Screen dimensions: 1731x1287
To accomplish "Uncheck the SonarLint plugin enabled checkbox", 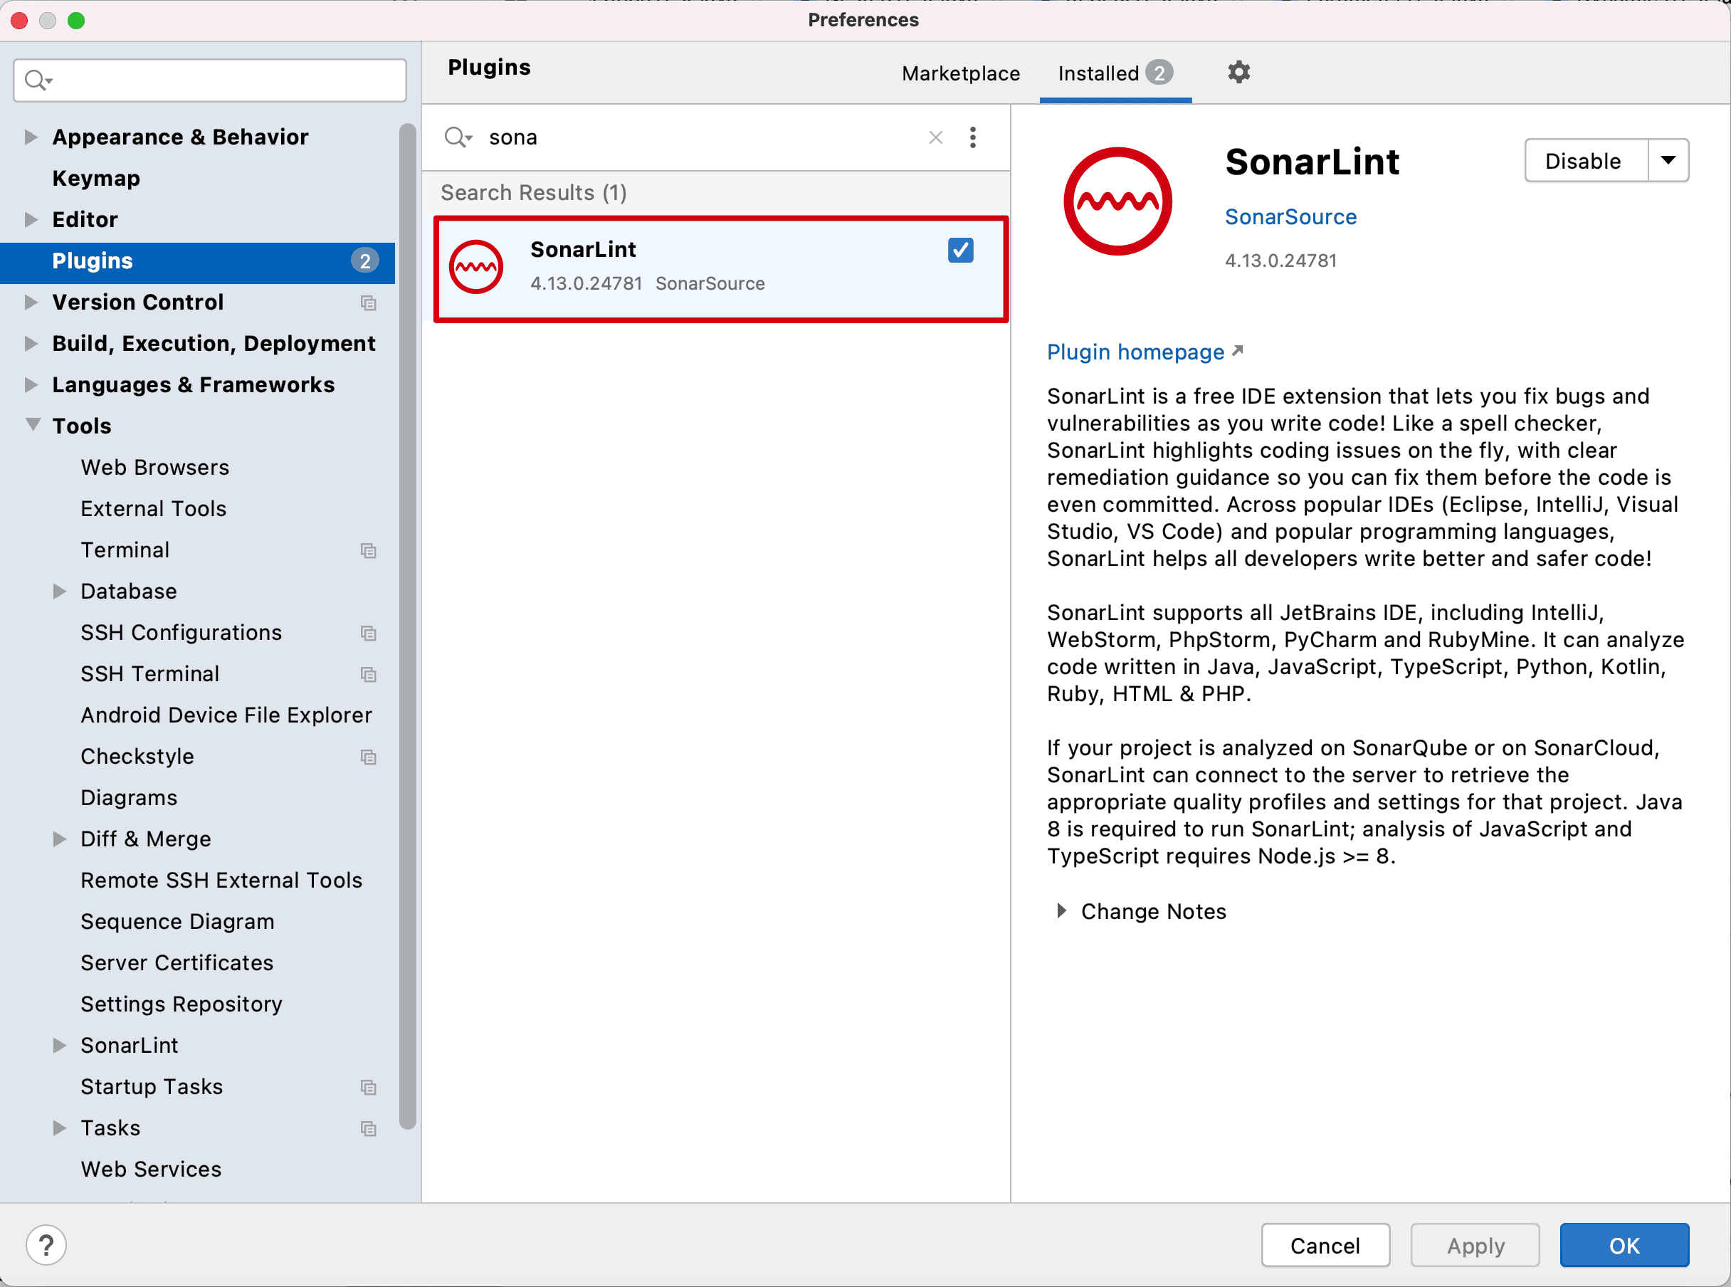I will click(959, 250).
